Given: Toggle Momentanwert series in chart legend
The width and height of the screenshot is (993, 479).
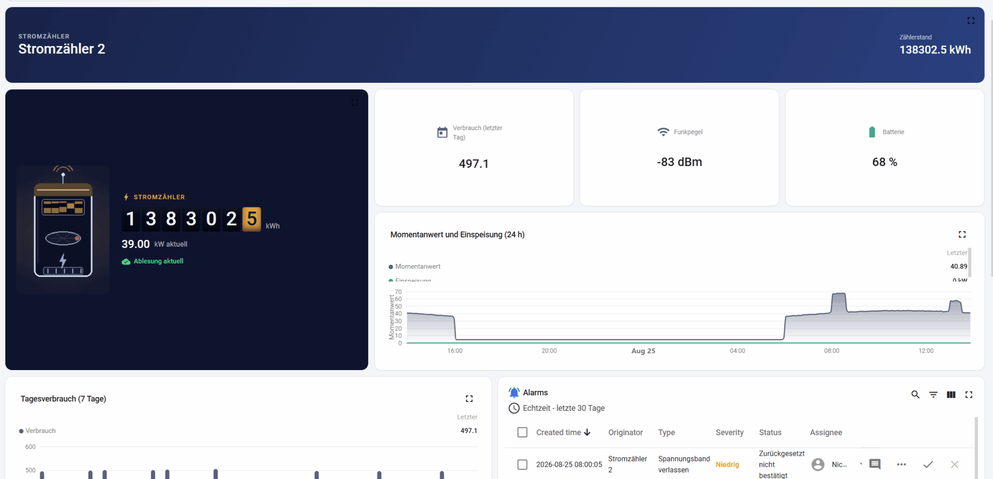Looking at the screenshot, I should pyautogui.click(x=415, y=267).
